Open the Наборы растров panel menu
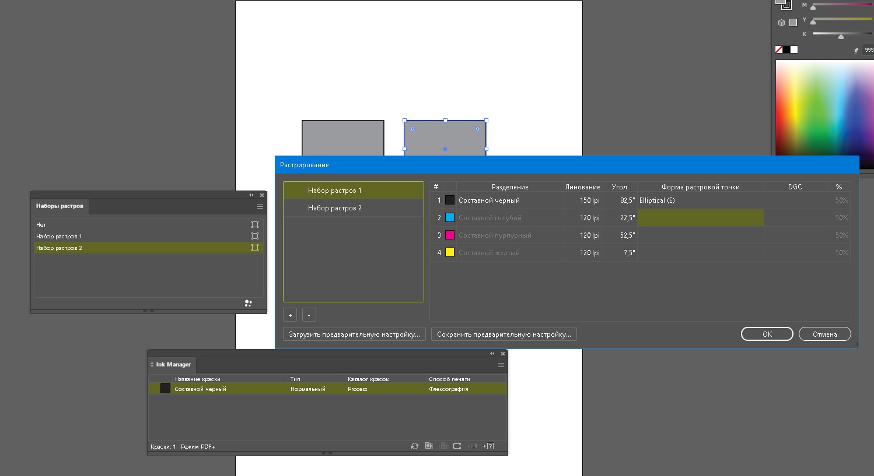The image size is (874, 476). (260, 206)
